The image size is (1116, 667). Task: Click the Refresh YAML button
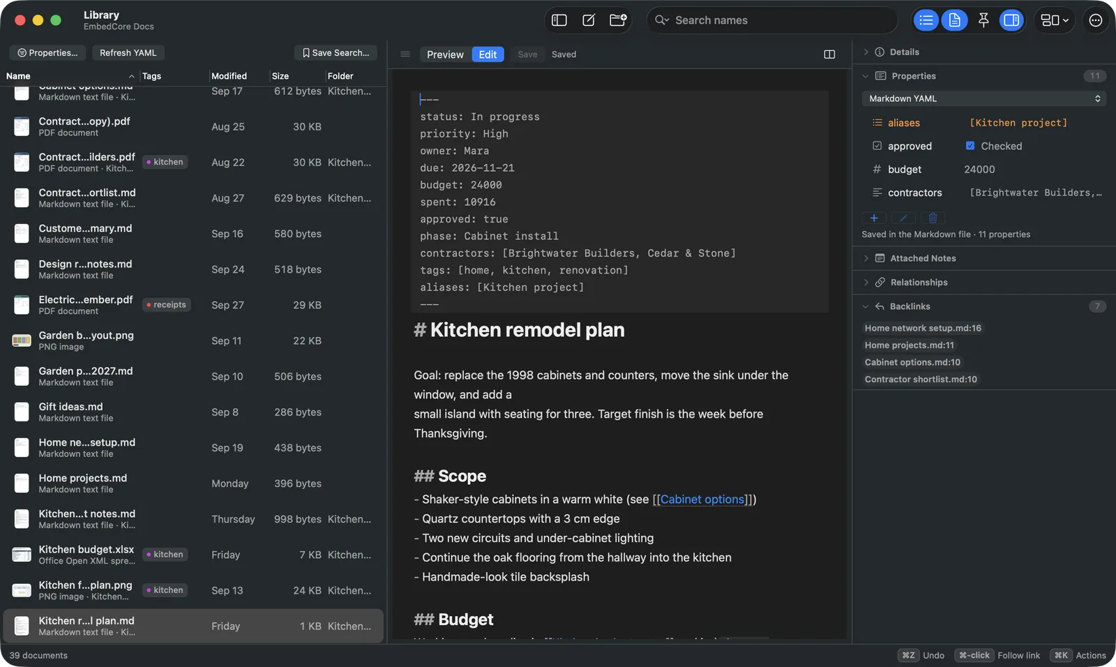(x=128, y=53)
